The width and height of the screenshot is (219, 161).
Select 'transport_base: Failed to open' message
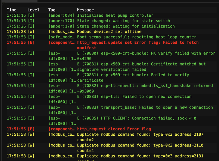pos(145,108)
